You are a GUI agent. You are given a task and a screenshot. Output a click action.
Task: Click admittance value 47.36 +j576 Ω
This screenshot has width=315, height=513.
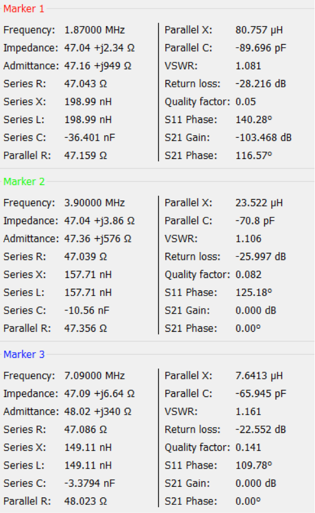point(98,238)
